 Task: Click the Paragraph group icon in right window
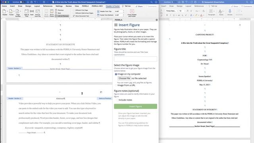[x=211, y=12]
